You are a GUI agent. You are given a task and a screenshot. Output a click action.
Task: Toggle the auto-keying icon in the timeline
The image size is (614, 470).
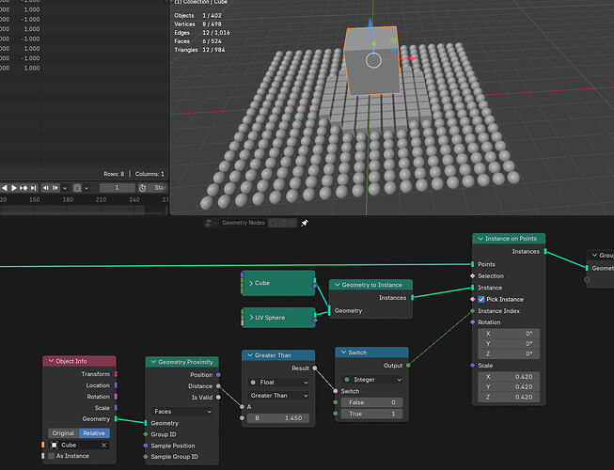[77, 188]
